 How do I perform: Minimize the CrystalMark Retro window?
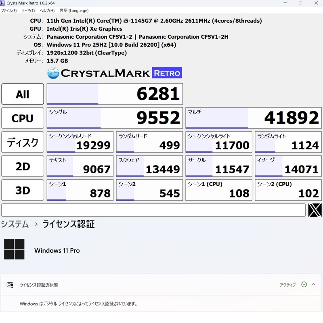coord(285,3)
